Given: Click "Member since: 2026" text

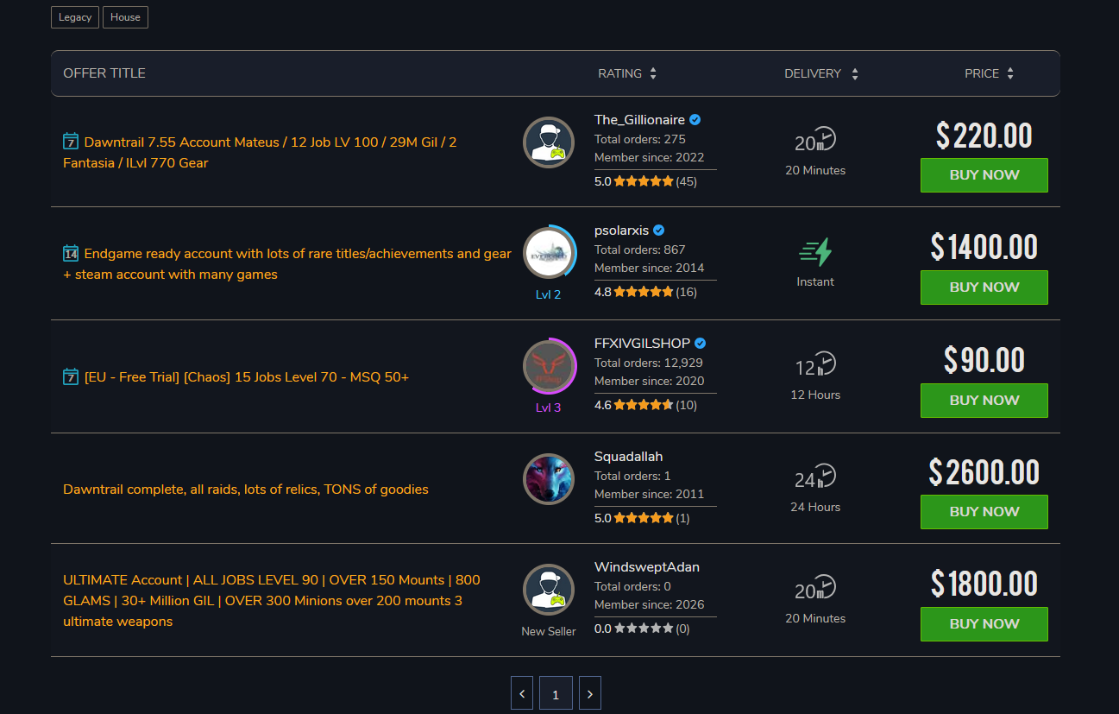Looking at the screenshot, I should coord(650,605).
